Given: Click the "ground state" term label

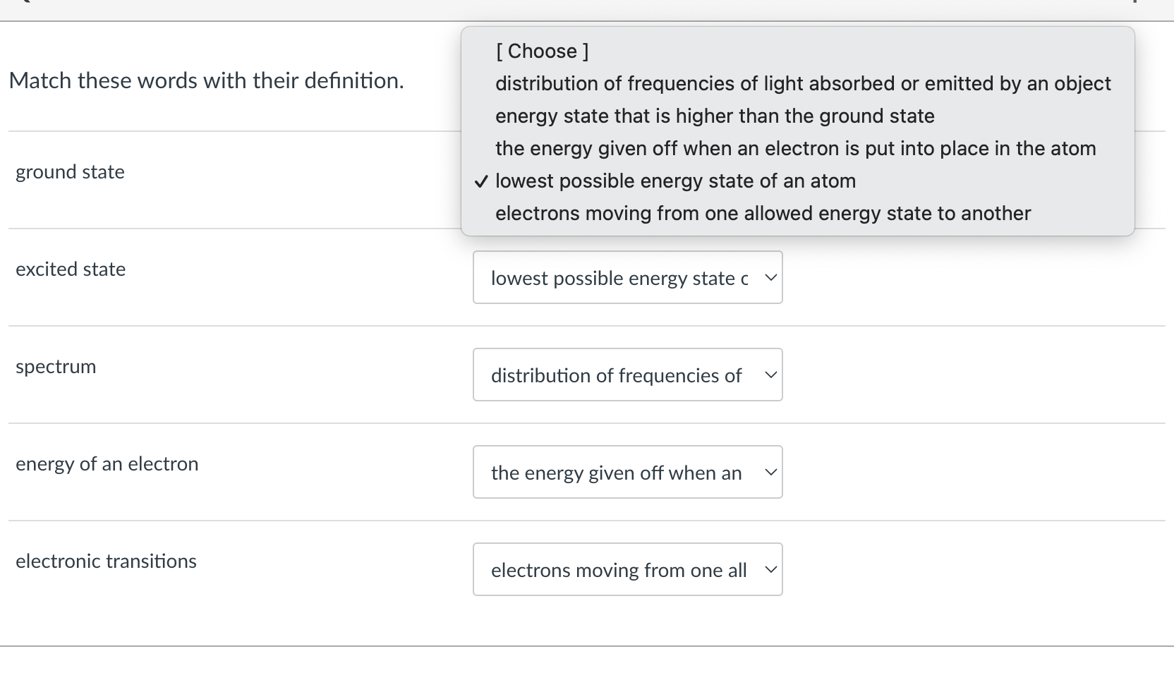Looking at the screenshot, I should point(69,171).
